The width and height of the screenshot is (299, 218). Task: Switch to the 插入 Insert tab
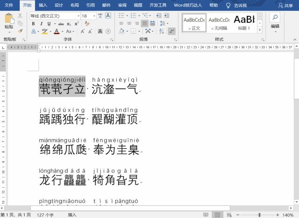click(x=43, y=5)
